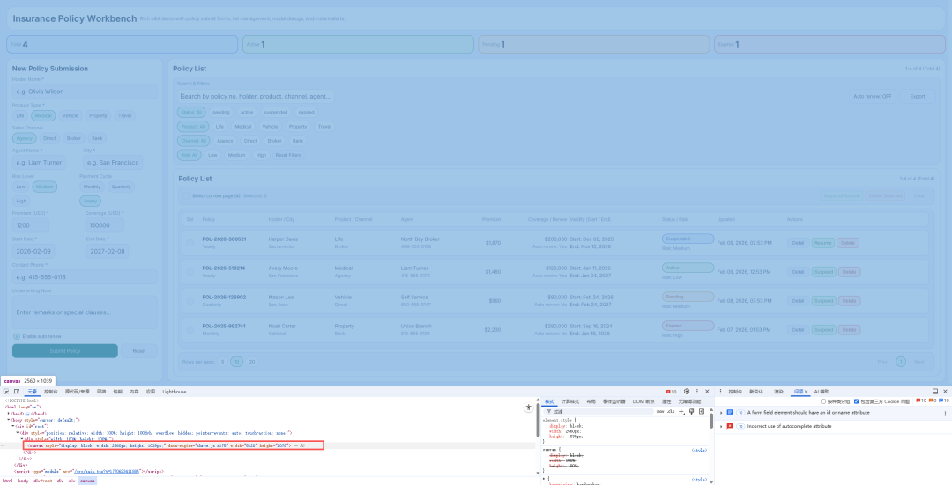
Task: Open DevTools settings gear
Action: tap(687, 392)
